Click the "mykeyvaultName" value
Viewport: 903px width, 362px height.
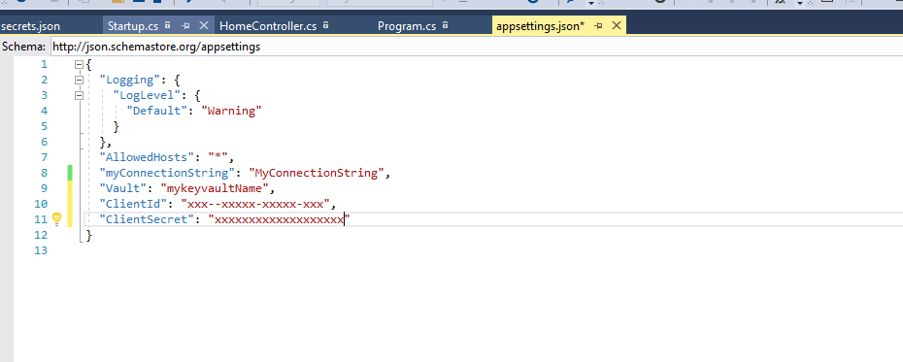215,188
